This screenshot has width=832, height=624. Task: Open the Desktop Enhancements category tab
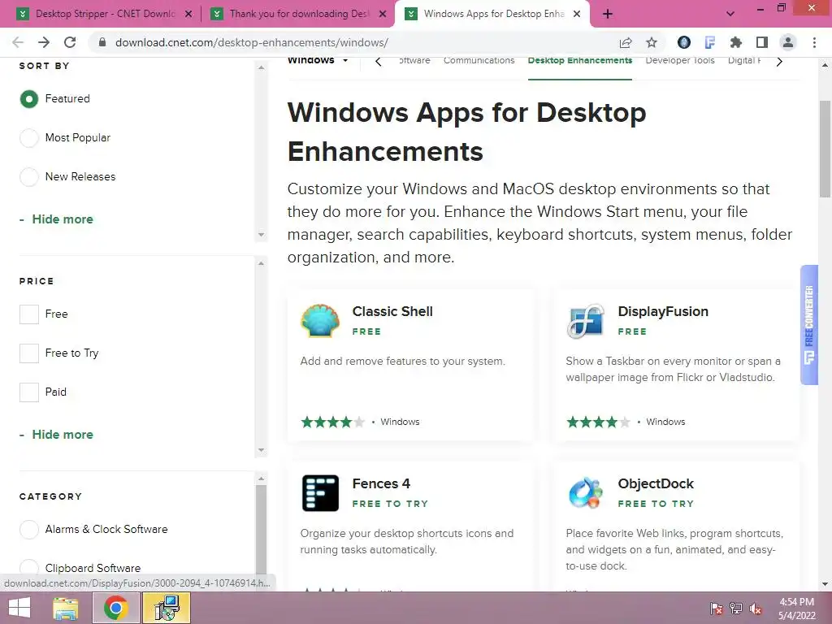(x=580, y=60)
